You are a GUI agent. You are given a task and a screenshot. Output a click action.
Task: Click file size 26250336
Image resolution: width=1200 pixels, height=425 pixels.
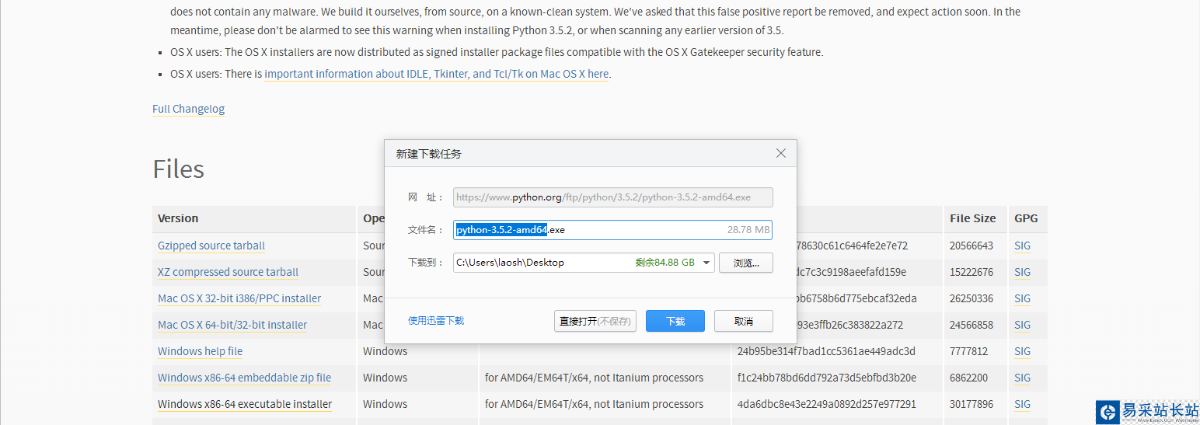(x=972, y=298)
